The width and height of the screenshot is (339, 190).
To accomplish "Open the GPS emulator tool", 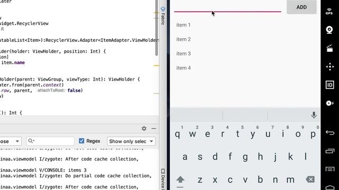I will (329, 12).
